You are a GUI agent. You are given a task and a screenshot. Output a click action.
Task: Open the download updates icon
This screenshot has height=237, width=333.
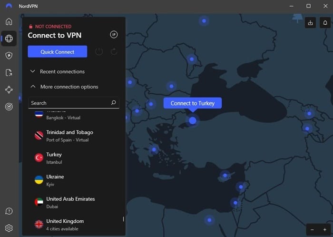pyautogui.click(x=310, y=22)
